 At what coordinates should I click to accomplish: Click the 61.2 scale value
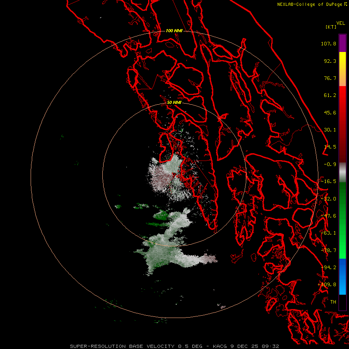tap(330, 95)
